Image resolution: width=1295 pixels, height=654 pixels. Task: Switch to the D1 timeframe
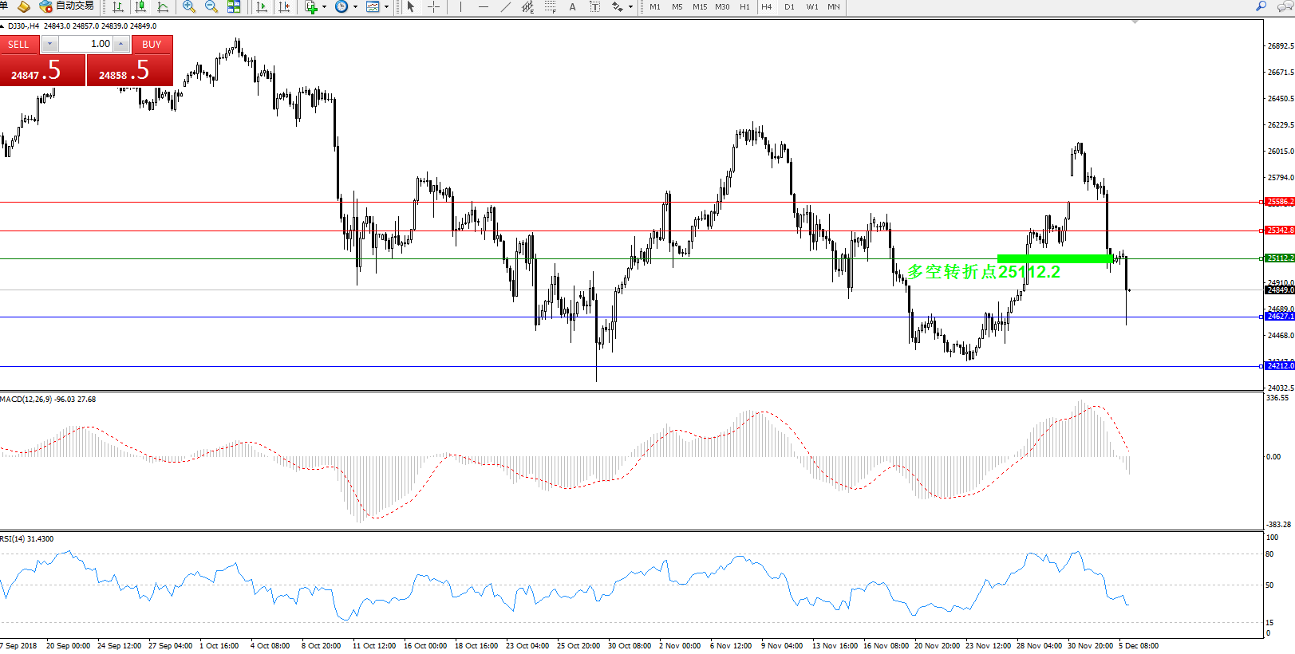789,6
